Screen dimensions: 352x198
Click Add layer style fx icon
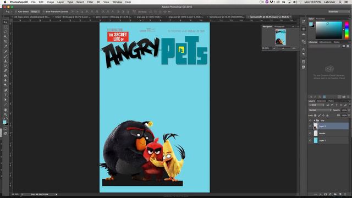pos(320,194)
